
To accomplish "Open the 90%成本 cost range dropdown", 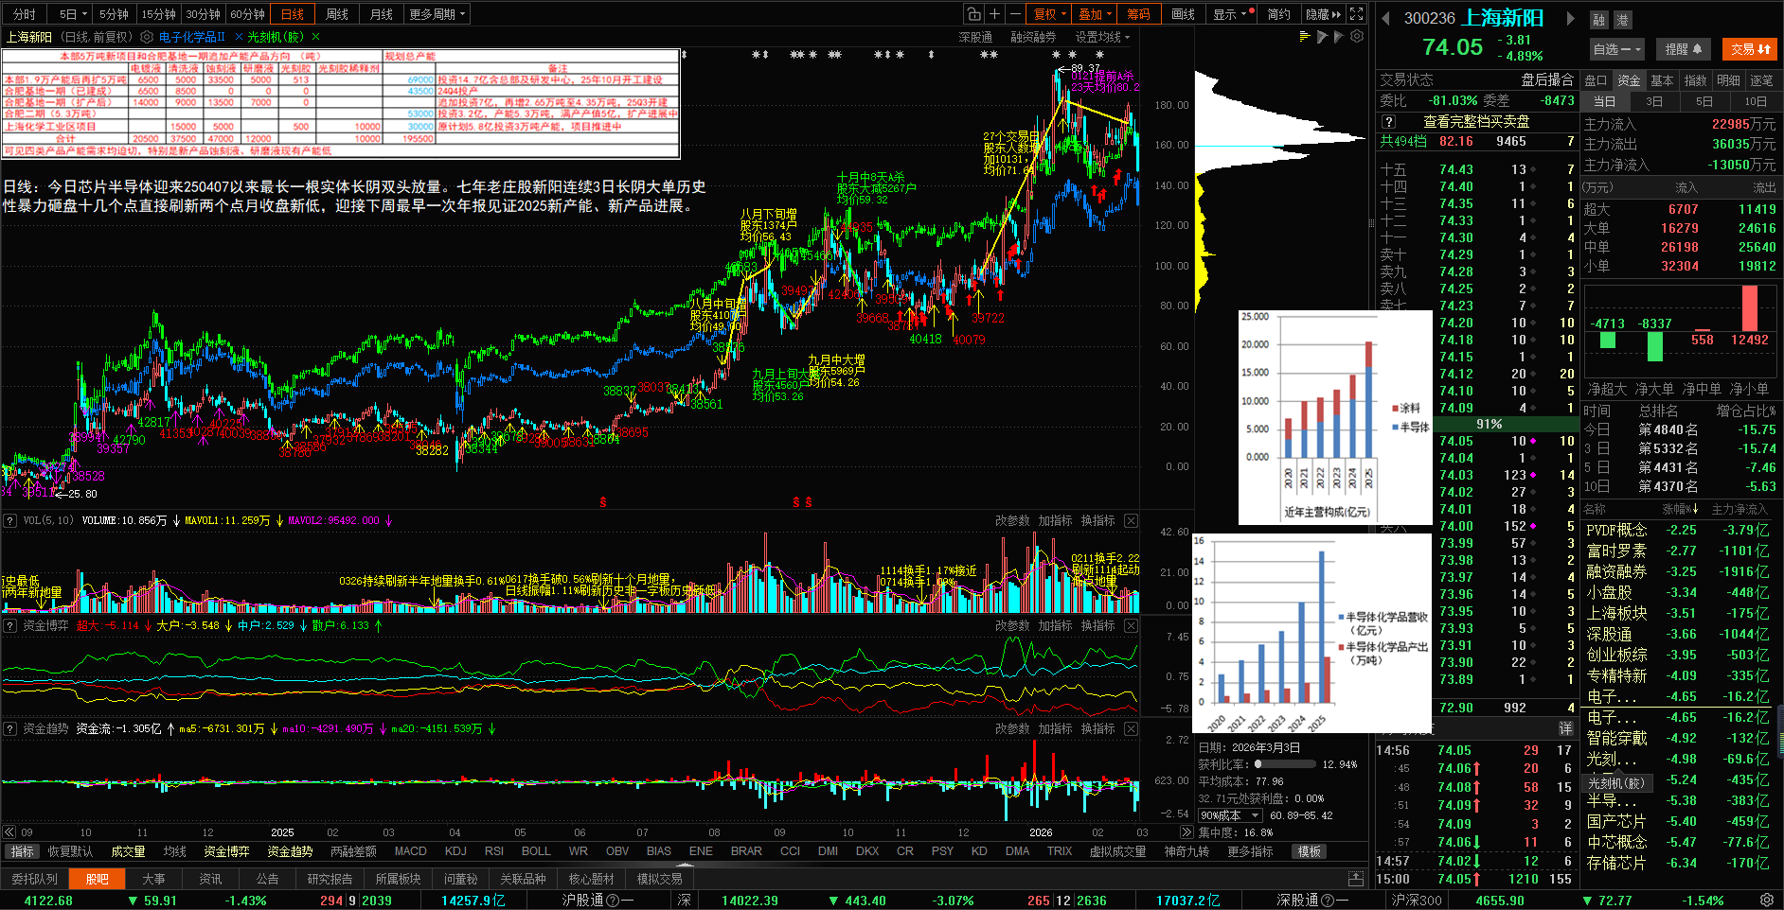I will click(x=1230, y=815).
